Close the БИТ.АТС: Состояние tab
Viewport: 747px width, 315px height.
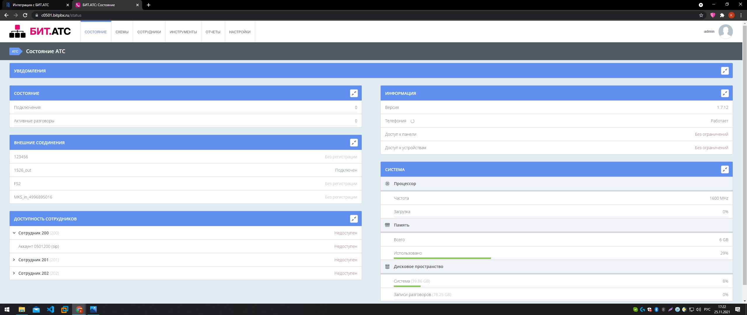pos(138,5)
